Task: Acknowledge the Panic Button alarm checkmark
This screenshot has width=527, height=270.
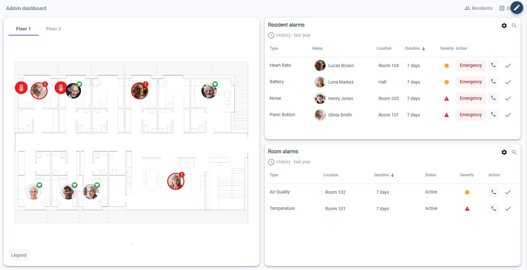Action: click(x=508, y=115)
